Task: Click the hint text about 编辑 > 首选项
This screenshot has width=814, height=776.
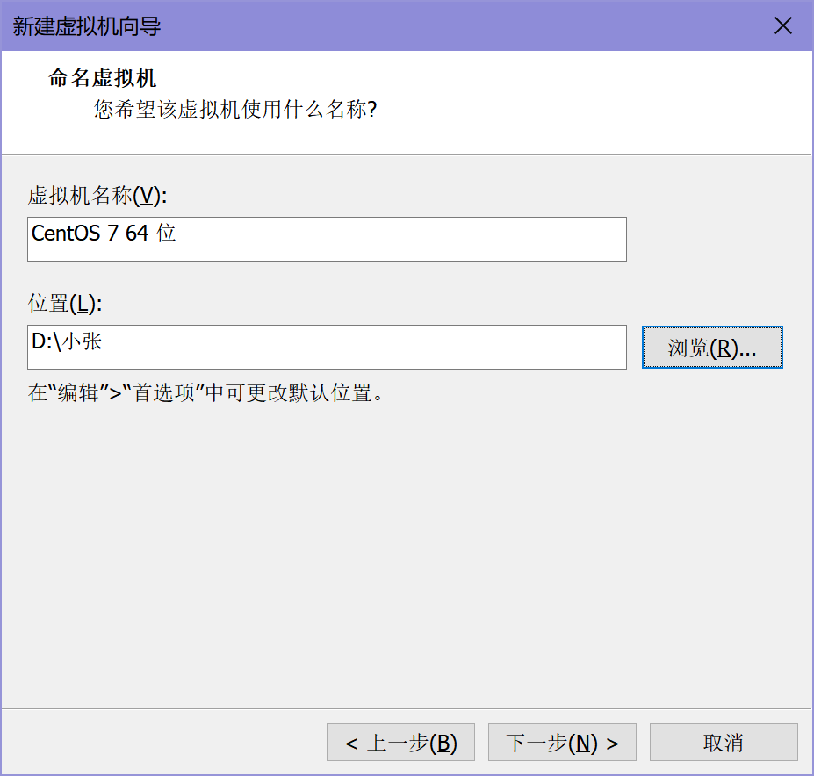Action: coord(205,393)
